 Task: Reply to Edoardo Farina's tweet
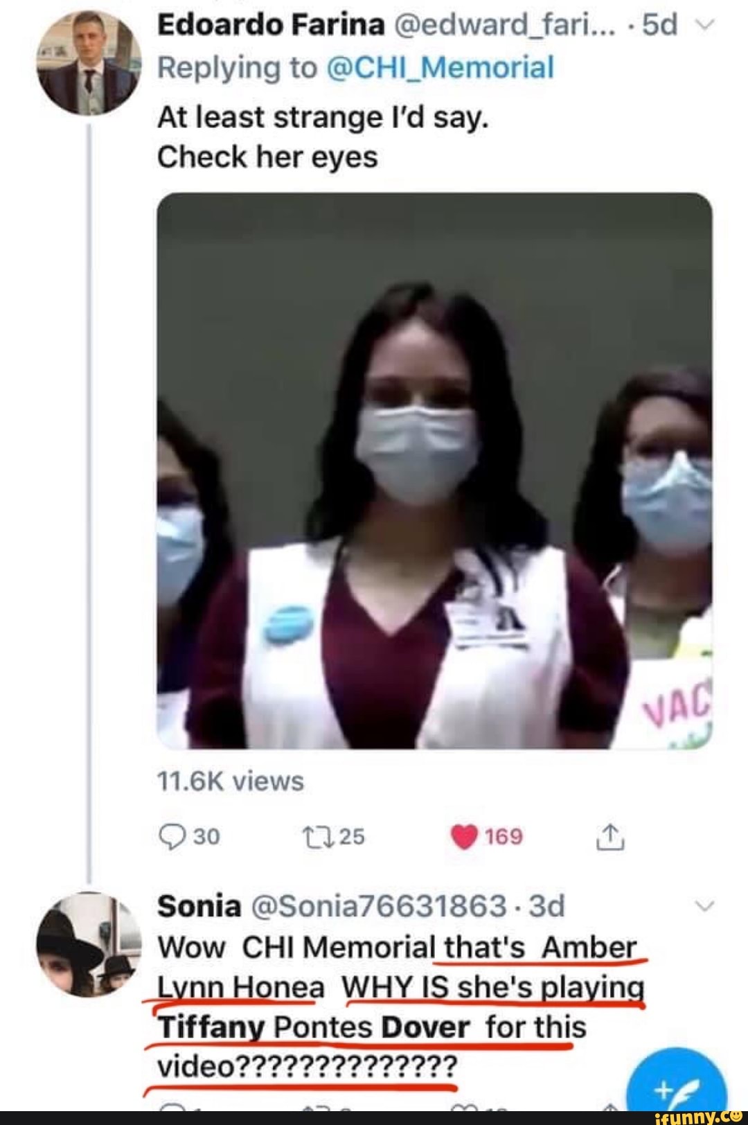(x=170, y=836)
